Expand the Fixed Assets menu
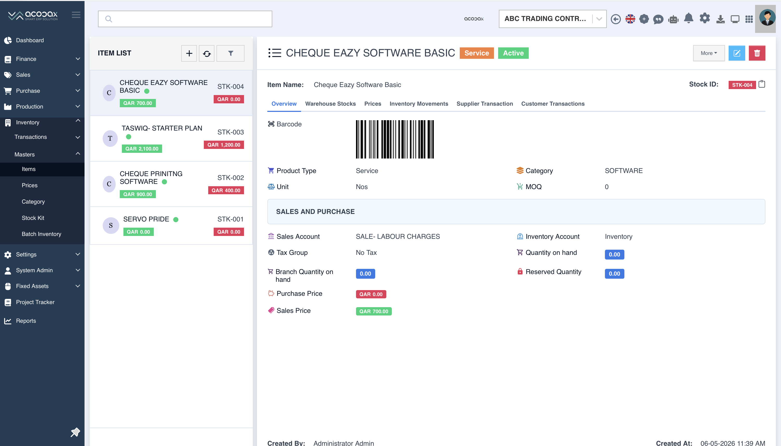Viewport: 781px width, 446px height. click(x=42, y=286)
